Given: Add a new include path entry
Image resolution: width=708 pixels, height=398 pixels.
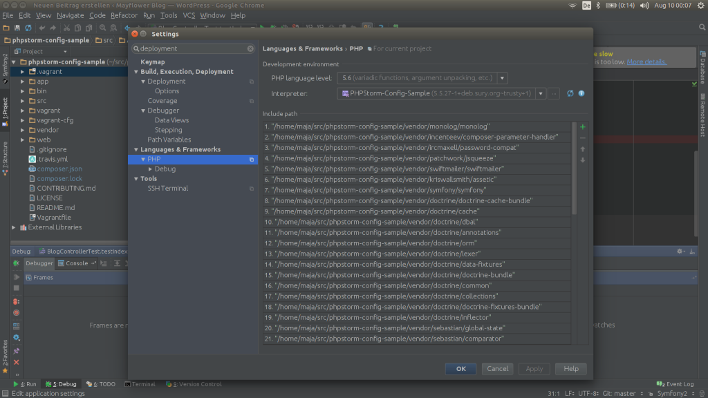Looking at the screenshot, I should pyautogui.click(x=582, y=127).
